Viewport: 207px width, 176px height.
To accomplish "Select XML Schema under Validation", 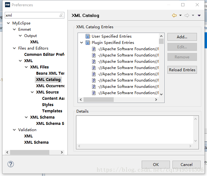I will (x=36, y=142).
